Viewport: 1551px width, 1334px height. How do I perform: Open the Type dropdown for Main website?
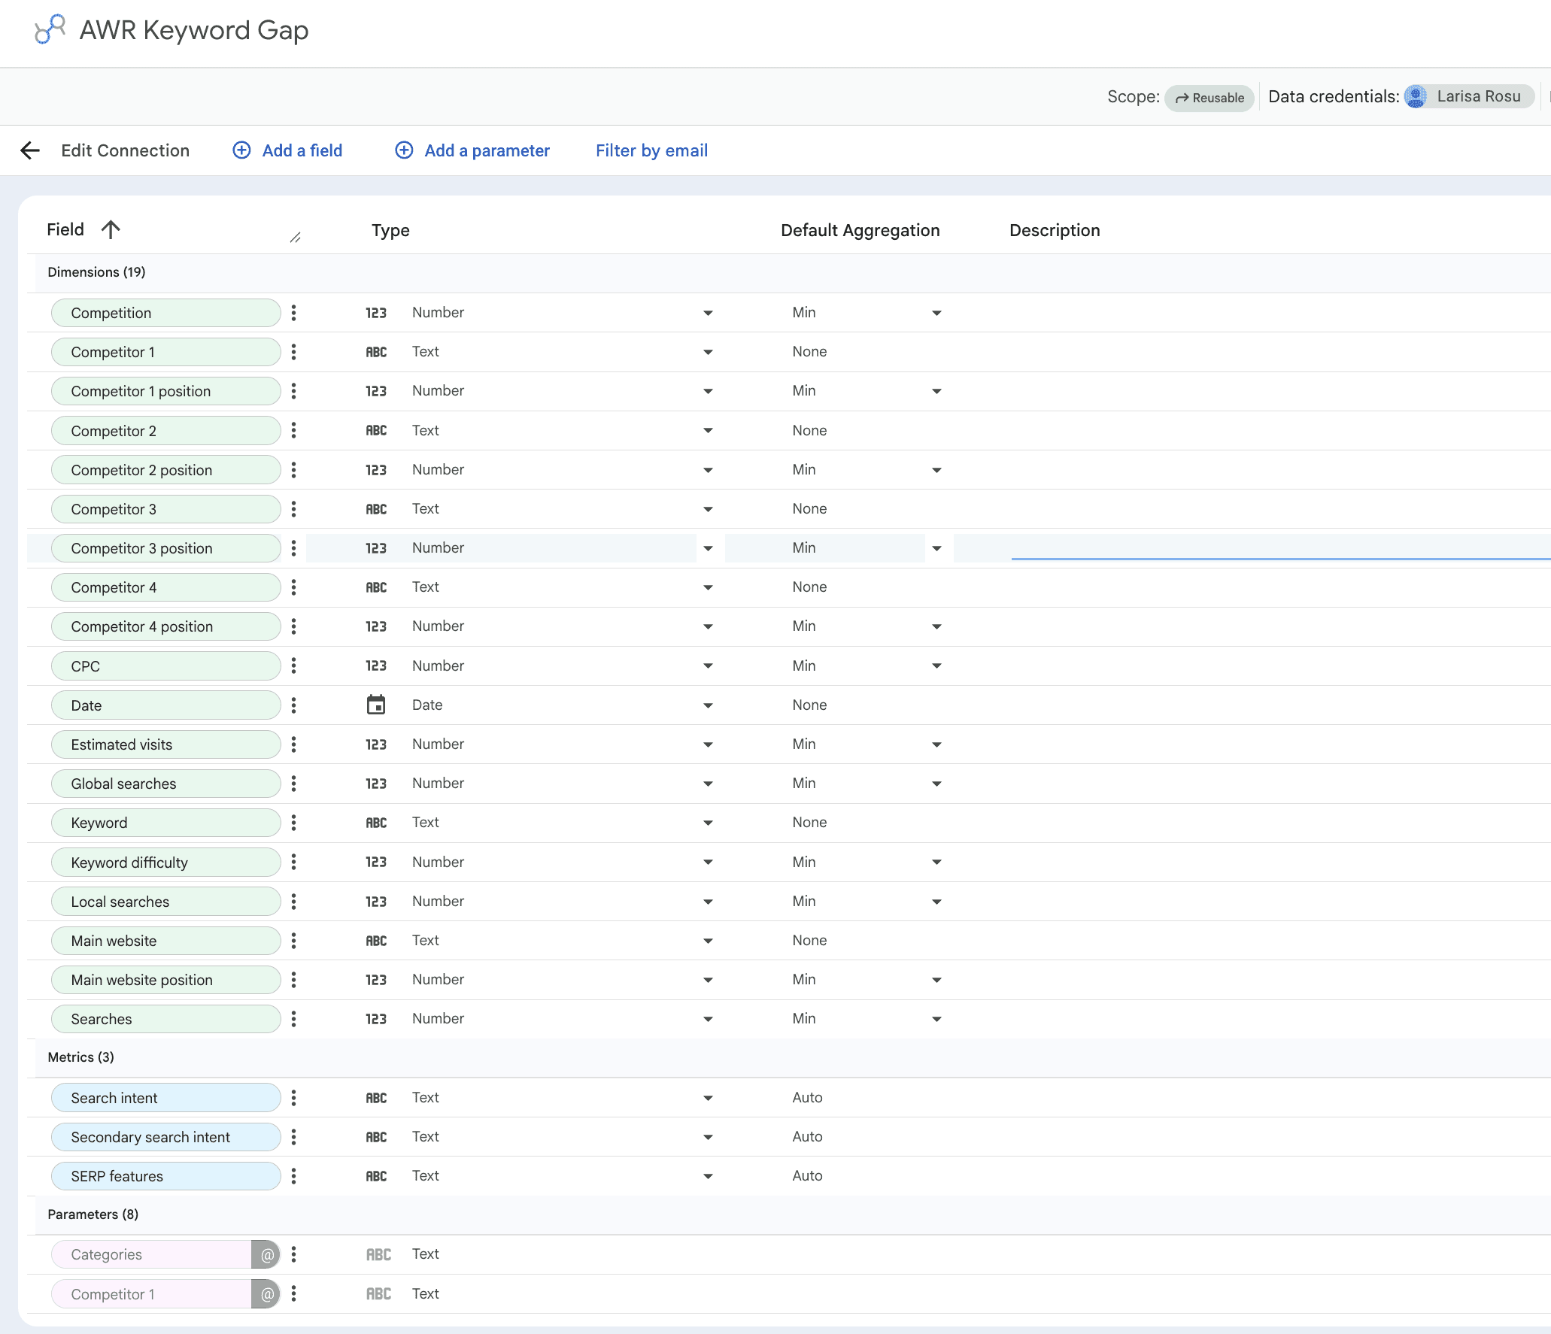point(708,941)
